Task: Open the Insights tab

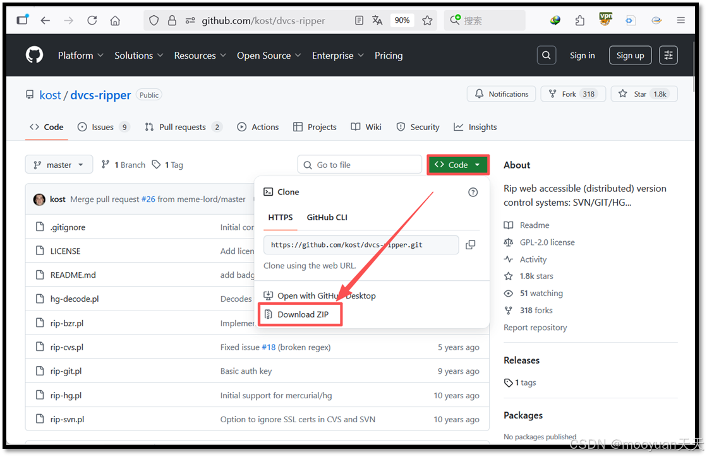Action: [x=475, y=127]
